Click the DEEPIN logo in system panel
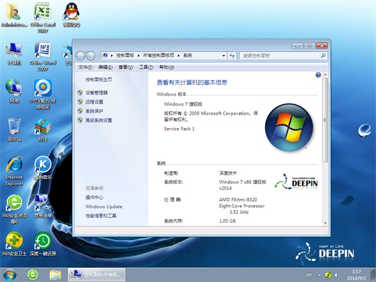The width and height of the screenshot is (376, 282). pos(296,182)
